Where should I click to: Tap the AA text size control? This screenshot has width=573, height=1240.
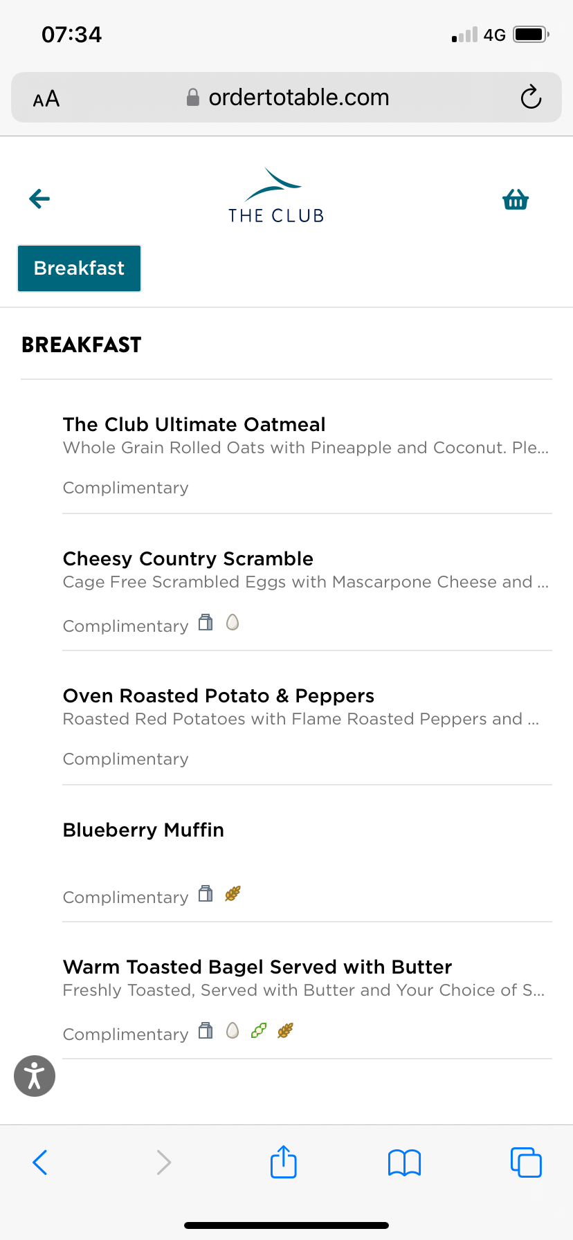pyautogui.click(x=46, y=99)
